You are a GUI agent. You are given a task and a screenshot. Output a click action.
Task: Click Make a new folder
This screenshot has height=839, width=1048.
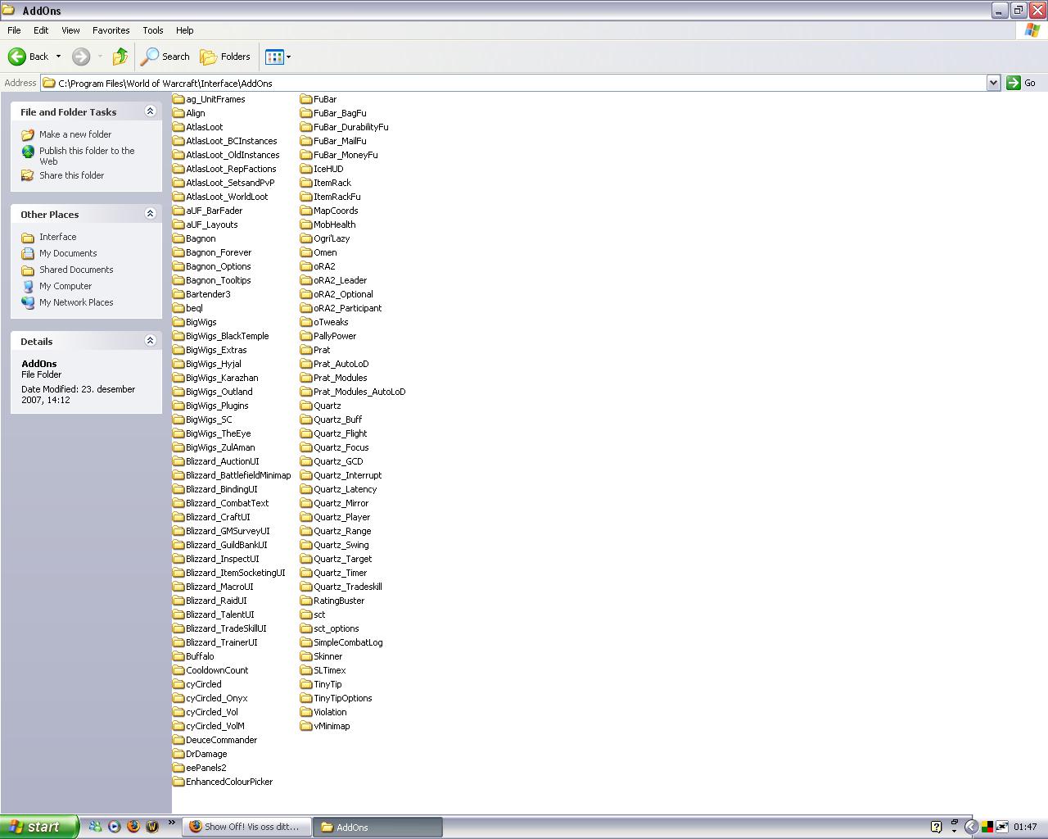click(75, 134)
